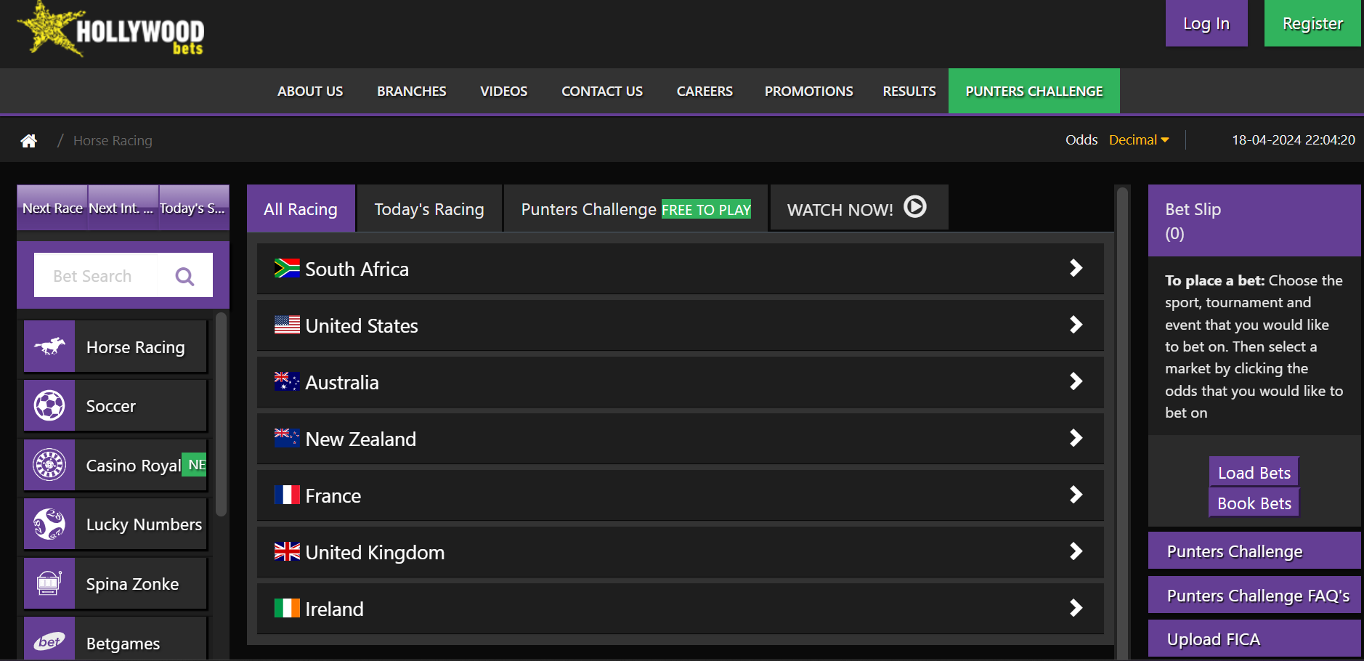Expand the South Africa racing row chevron

1076,268
